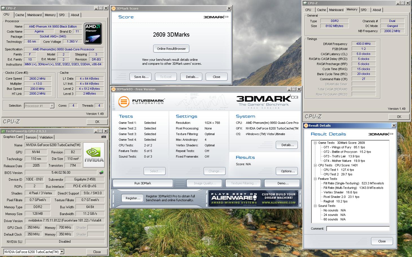
Task: Click the Close button in GPU-Z
Action: tap(97, 252)
